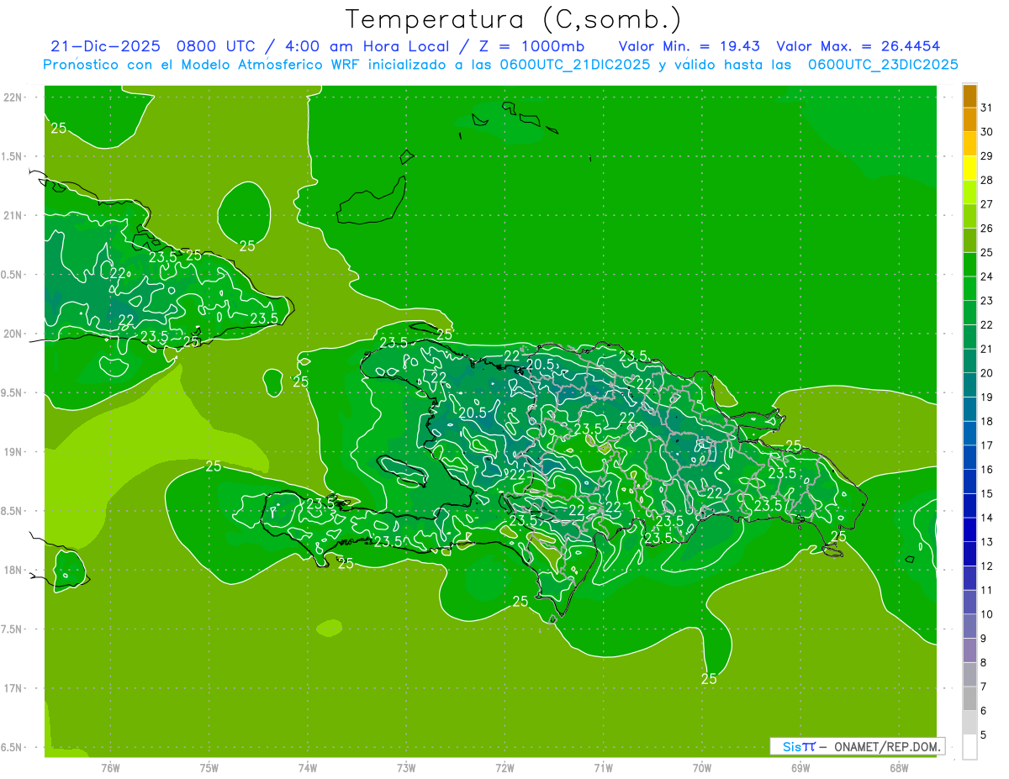The width and height of the screenshot is (1009, 779).
Task: Click the "76W" longitude label
Action: [110, 767]
